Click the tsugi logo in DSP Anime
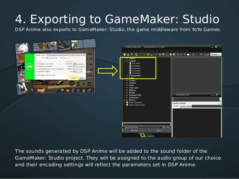Viewport: 239px width, 179px height. coord(41,90)
